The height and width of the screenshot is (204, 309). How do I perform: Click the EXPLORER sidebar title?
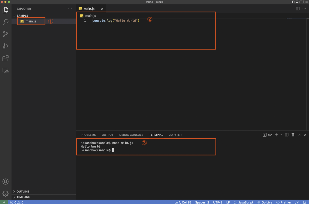pyautogui.click(x=24, y=9)
